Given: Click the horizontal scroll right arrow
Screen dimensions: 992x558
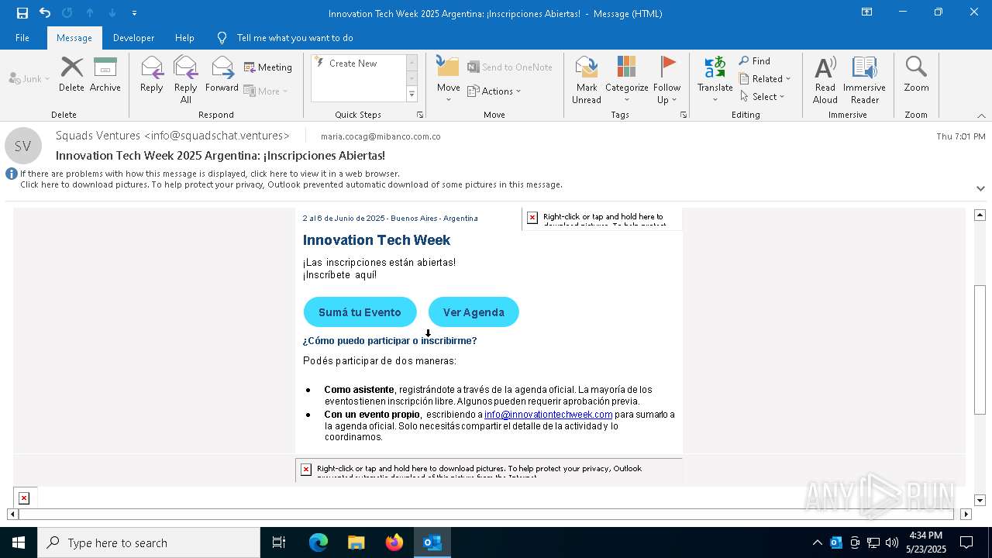Looking at the screenshot, I should coord(966,514).
